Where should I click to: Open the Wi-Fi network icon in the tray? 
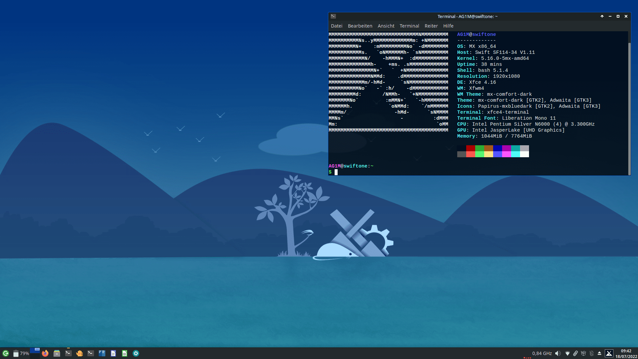[568, 353]
